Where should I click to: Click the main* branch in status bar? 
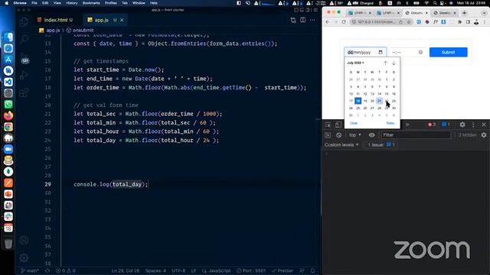[30, 270]
